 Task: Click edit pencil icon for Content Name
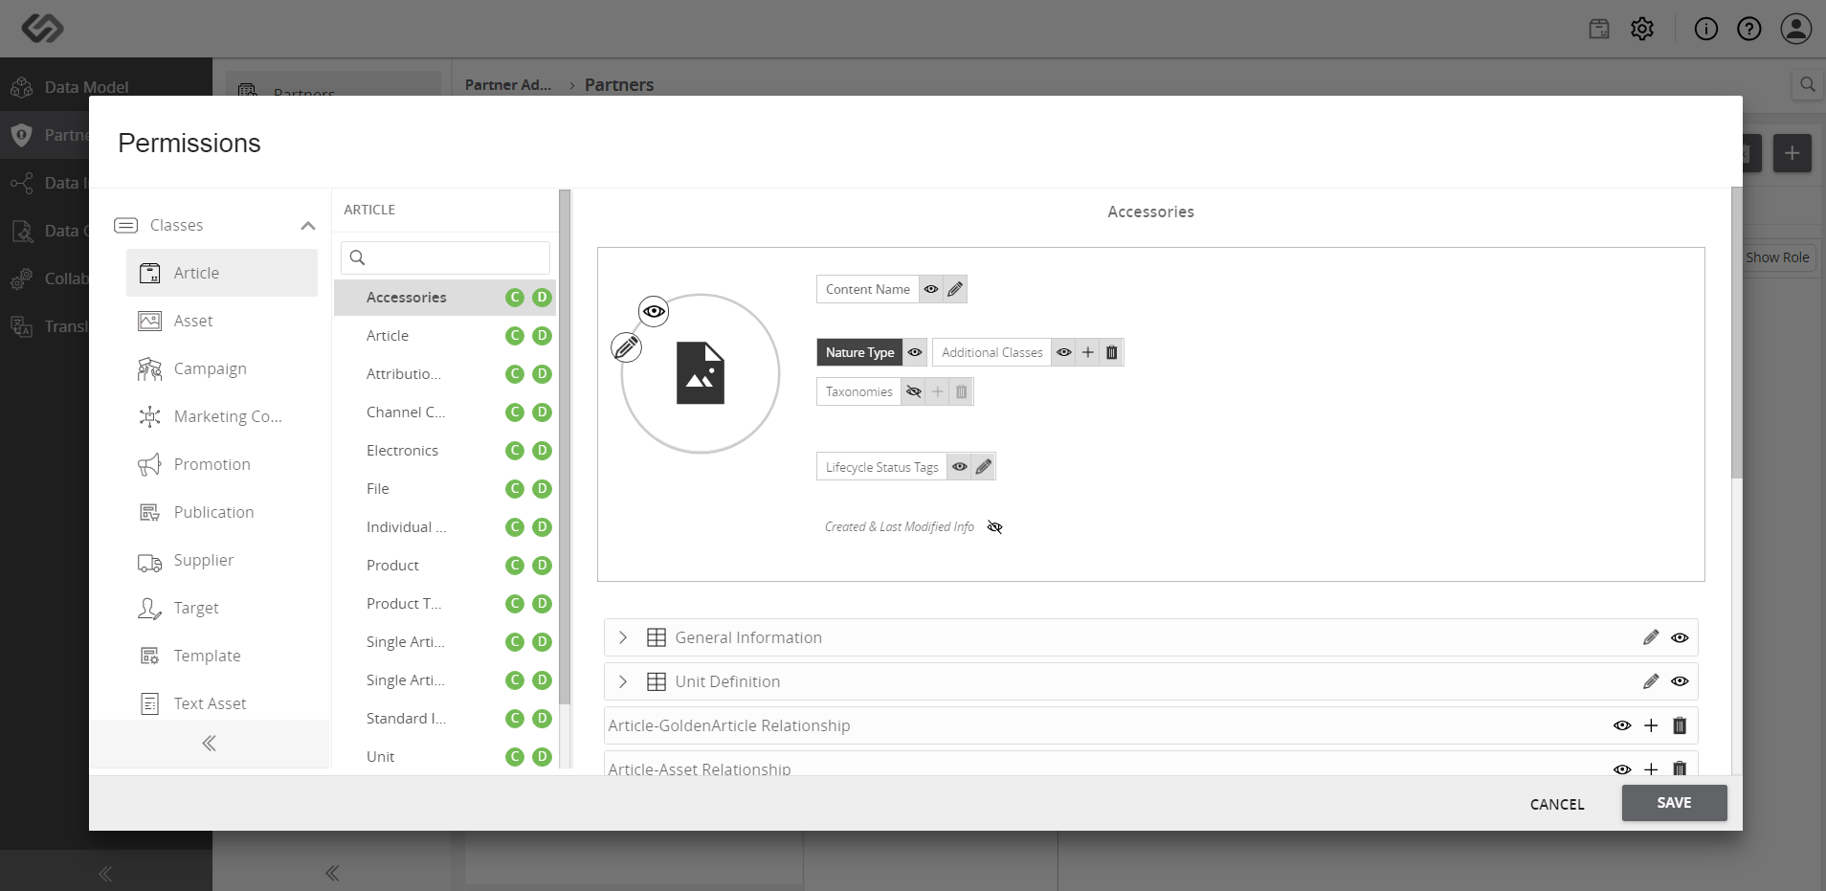pos(955,289)
